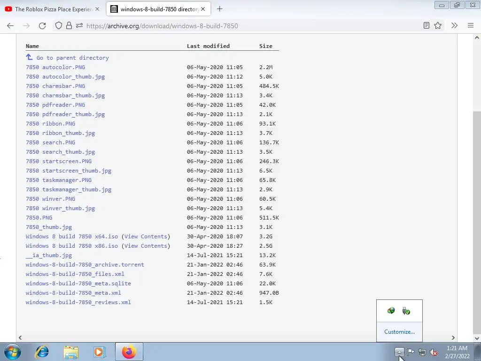Click horizontal scrollbar right arrow
481x361 pixels.
tap(453, 337)
